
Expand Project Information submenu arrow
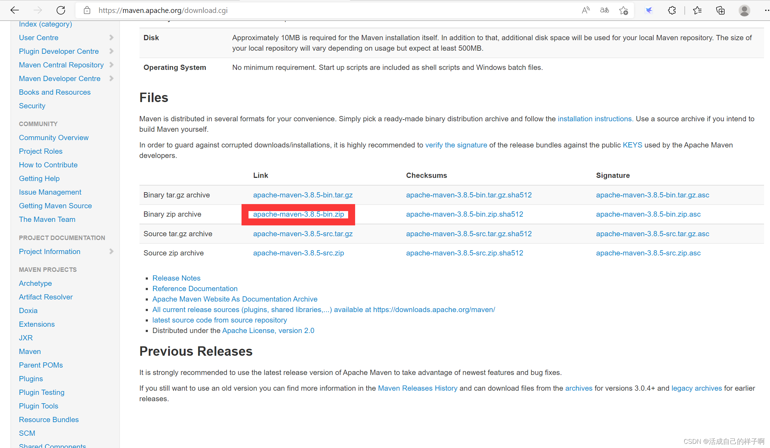click(x=111, y=251)
